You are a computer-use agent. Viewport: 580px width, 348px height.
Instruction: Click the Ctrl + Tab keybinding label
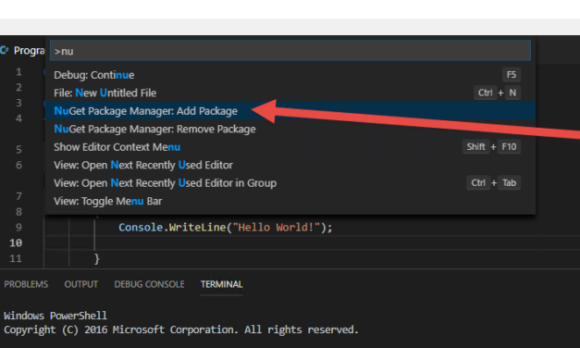click(493, 183)
